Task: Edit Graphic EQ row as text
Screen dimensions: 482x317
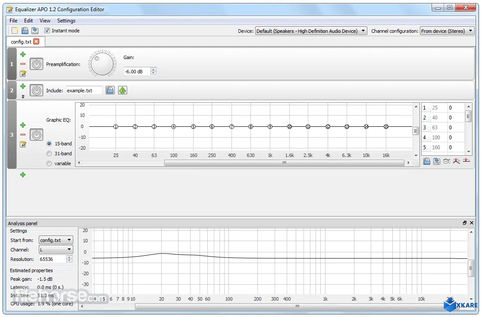Action: click(23, 144)
